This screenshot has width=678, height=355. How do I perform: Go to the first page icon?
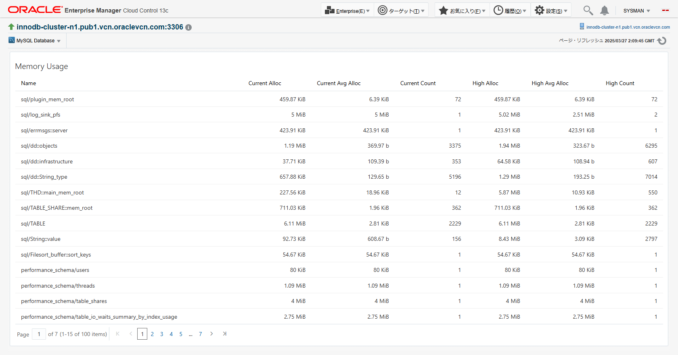[118, 334]
